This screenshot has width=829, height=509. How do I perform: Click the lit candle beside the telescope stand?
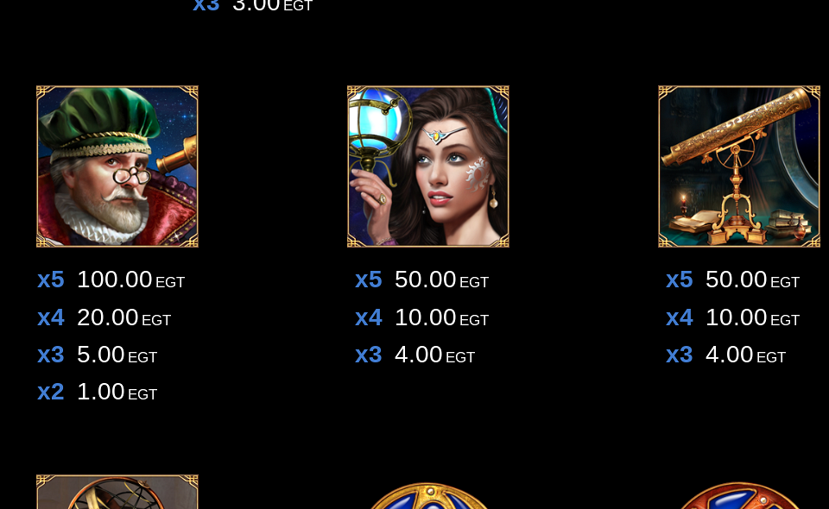(684, 204)
